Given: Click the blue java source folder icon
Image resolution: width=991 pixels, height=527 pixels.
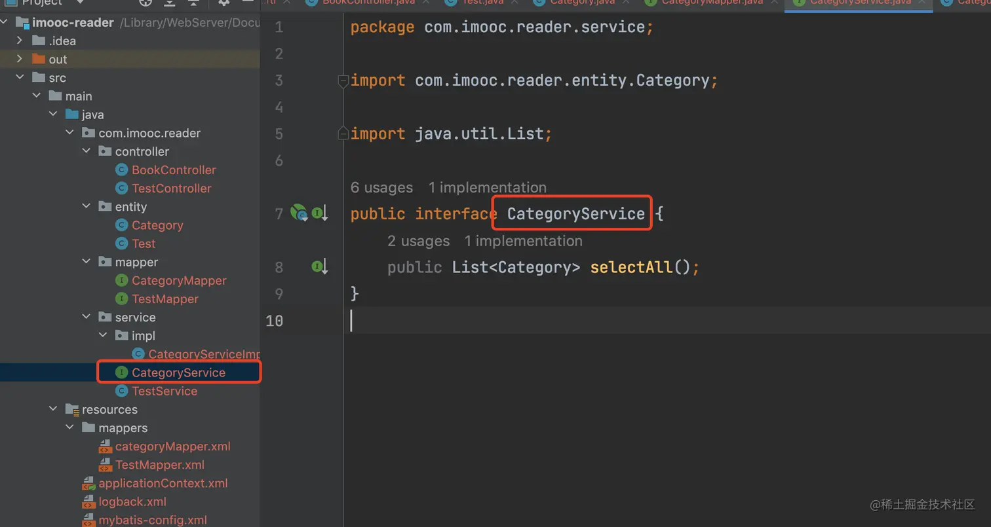Looking at the screenshot, I should [72, 115].
